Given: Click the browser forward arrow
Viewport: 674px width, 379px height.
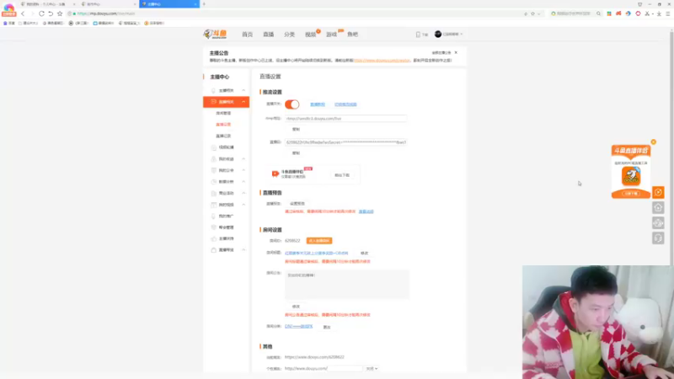Looking at the screenshot, I should click(32, 13).
